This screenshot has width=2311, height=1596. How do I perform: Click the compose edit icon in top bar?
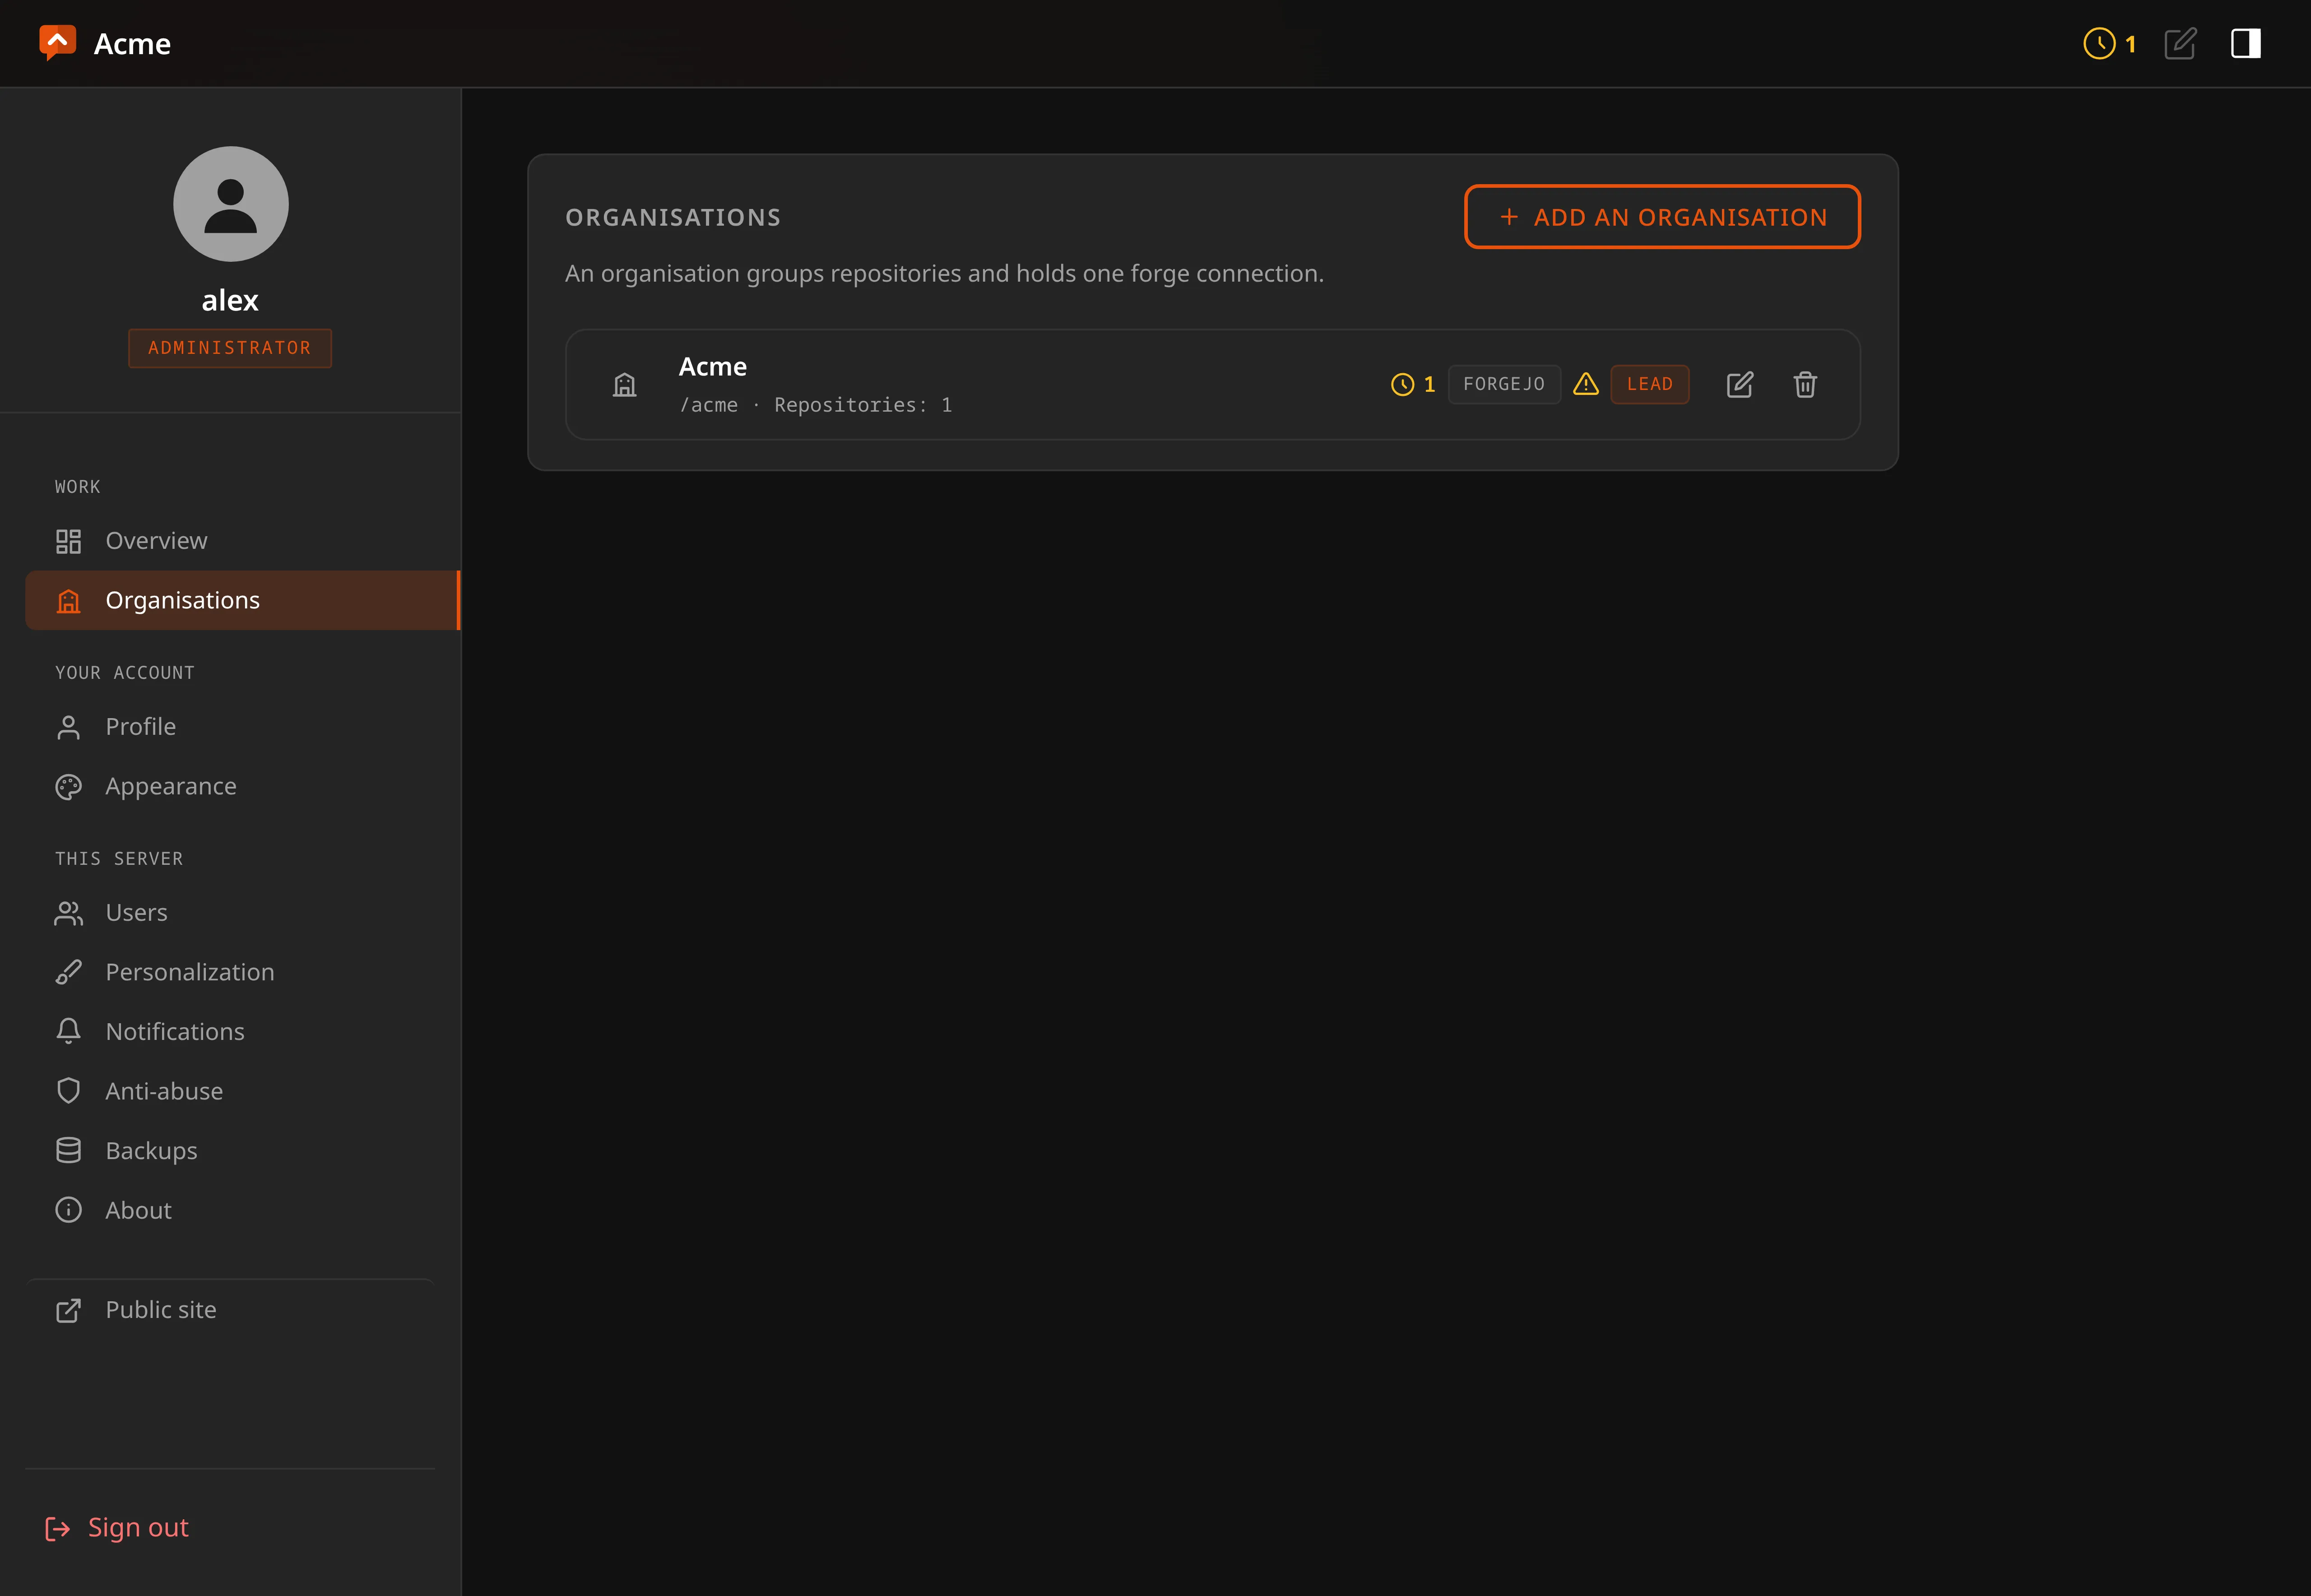tap(2180, 43)
